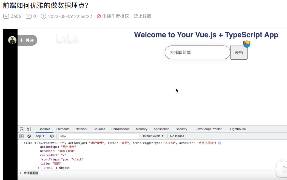Click the console prompt line 大伟聊前端
The image size is (287, 180).
(31, 173)
